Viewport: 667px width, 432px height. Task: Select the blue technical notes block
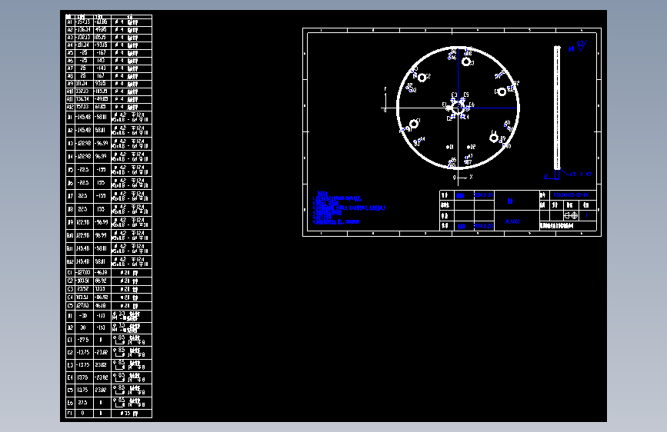[x=349, y=208]
